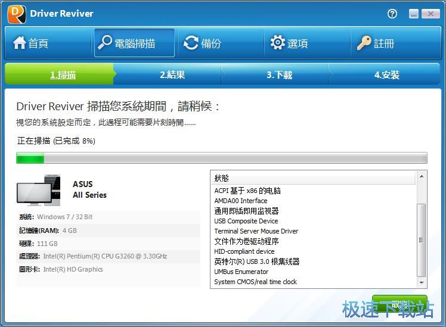Switch to the 電腦掃描 tab
This screenshot has height=327, width=446.
134,43
